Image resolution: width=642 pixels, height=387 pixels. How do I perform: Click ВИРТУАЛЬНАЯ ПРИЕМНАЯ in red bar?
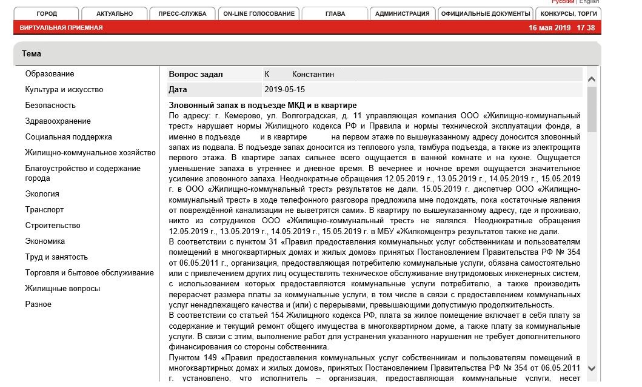pos(61,27)
